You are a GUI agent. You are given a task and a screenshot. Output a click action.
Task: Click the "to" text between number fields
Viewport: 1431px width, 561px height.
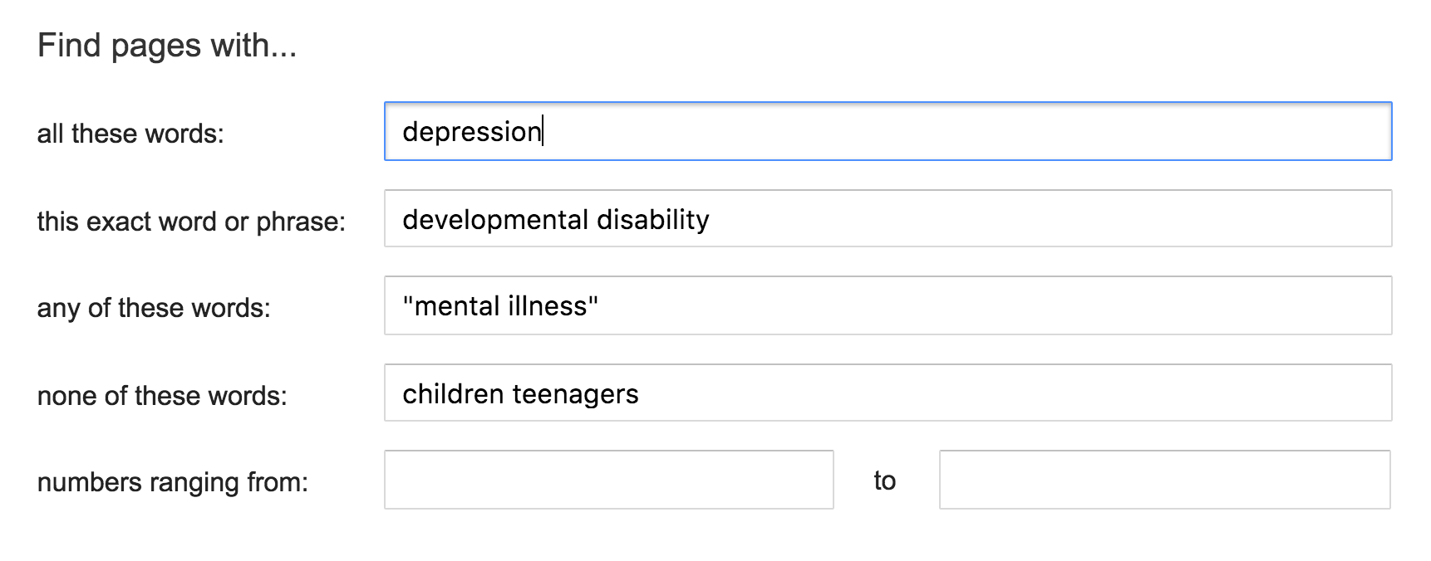(885, 481)
